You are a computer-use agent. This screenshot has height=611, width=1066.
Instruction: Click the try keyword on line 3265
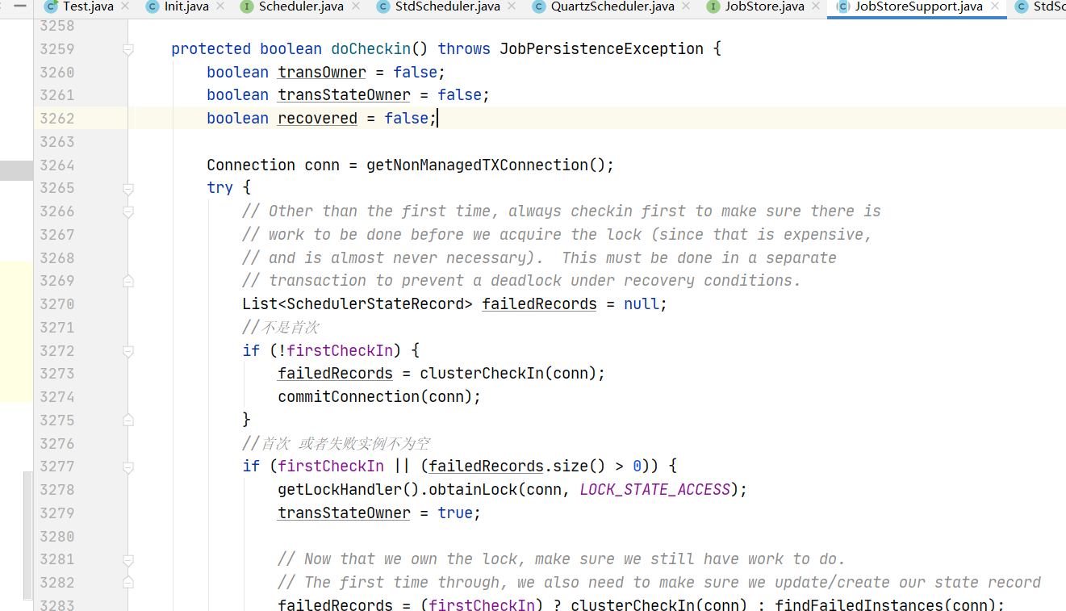pos(219,188)
